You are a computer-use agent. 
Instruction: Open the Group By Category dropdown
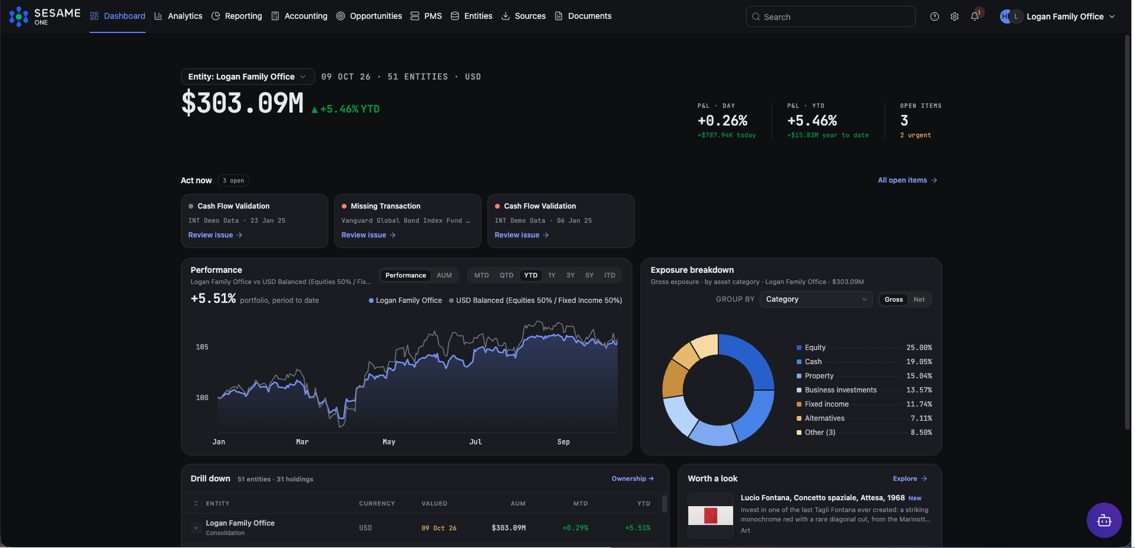pyautogui.click(x=816, y=299)
